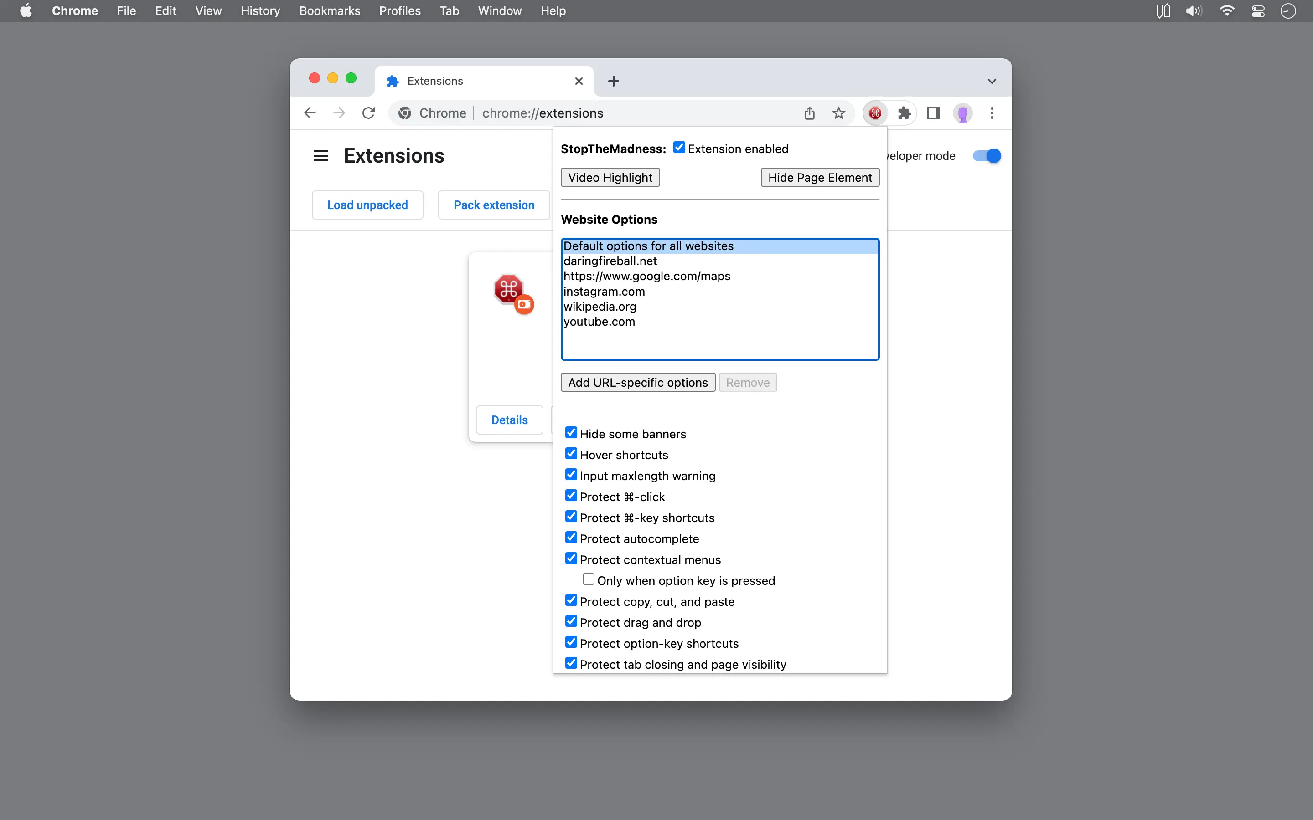Expand the tab search chevron
The height and width of the screenshot is (820, 1313).
click(992, 82)
